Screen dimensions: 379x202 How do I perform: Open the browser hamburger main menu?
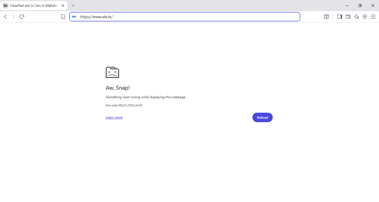coord(373,17)
